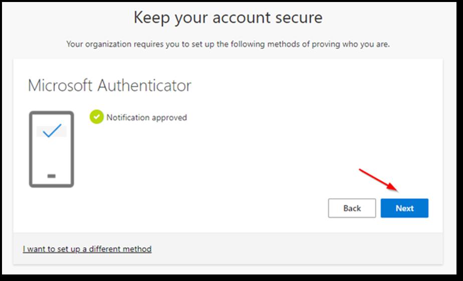The image size is (463, 281).
Task: Click the words 'different method' in the footer link
Action: point(120,249)
